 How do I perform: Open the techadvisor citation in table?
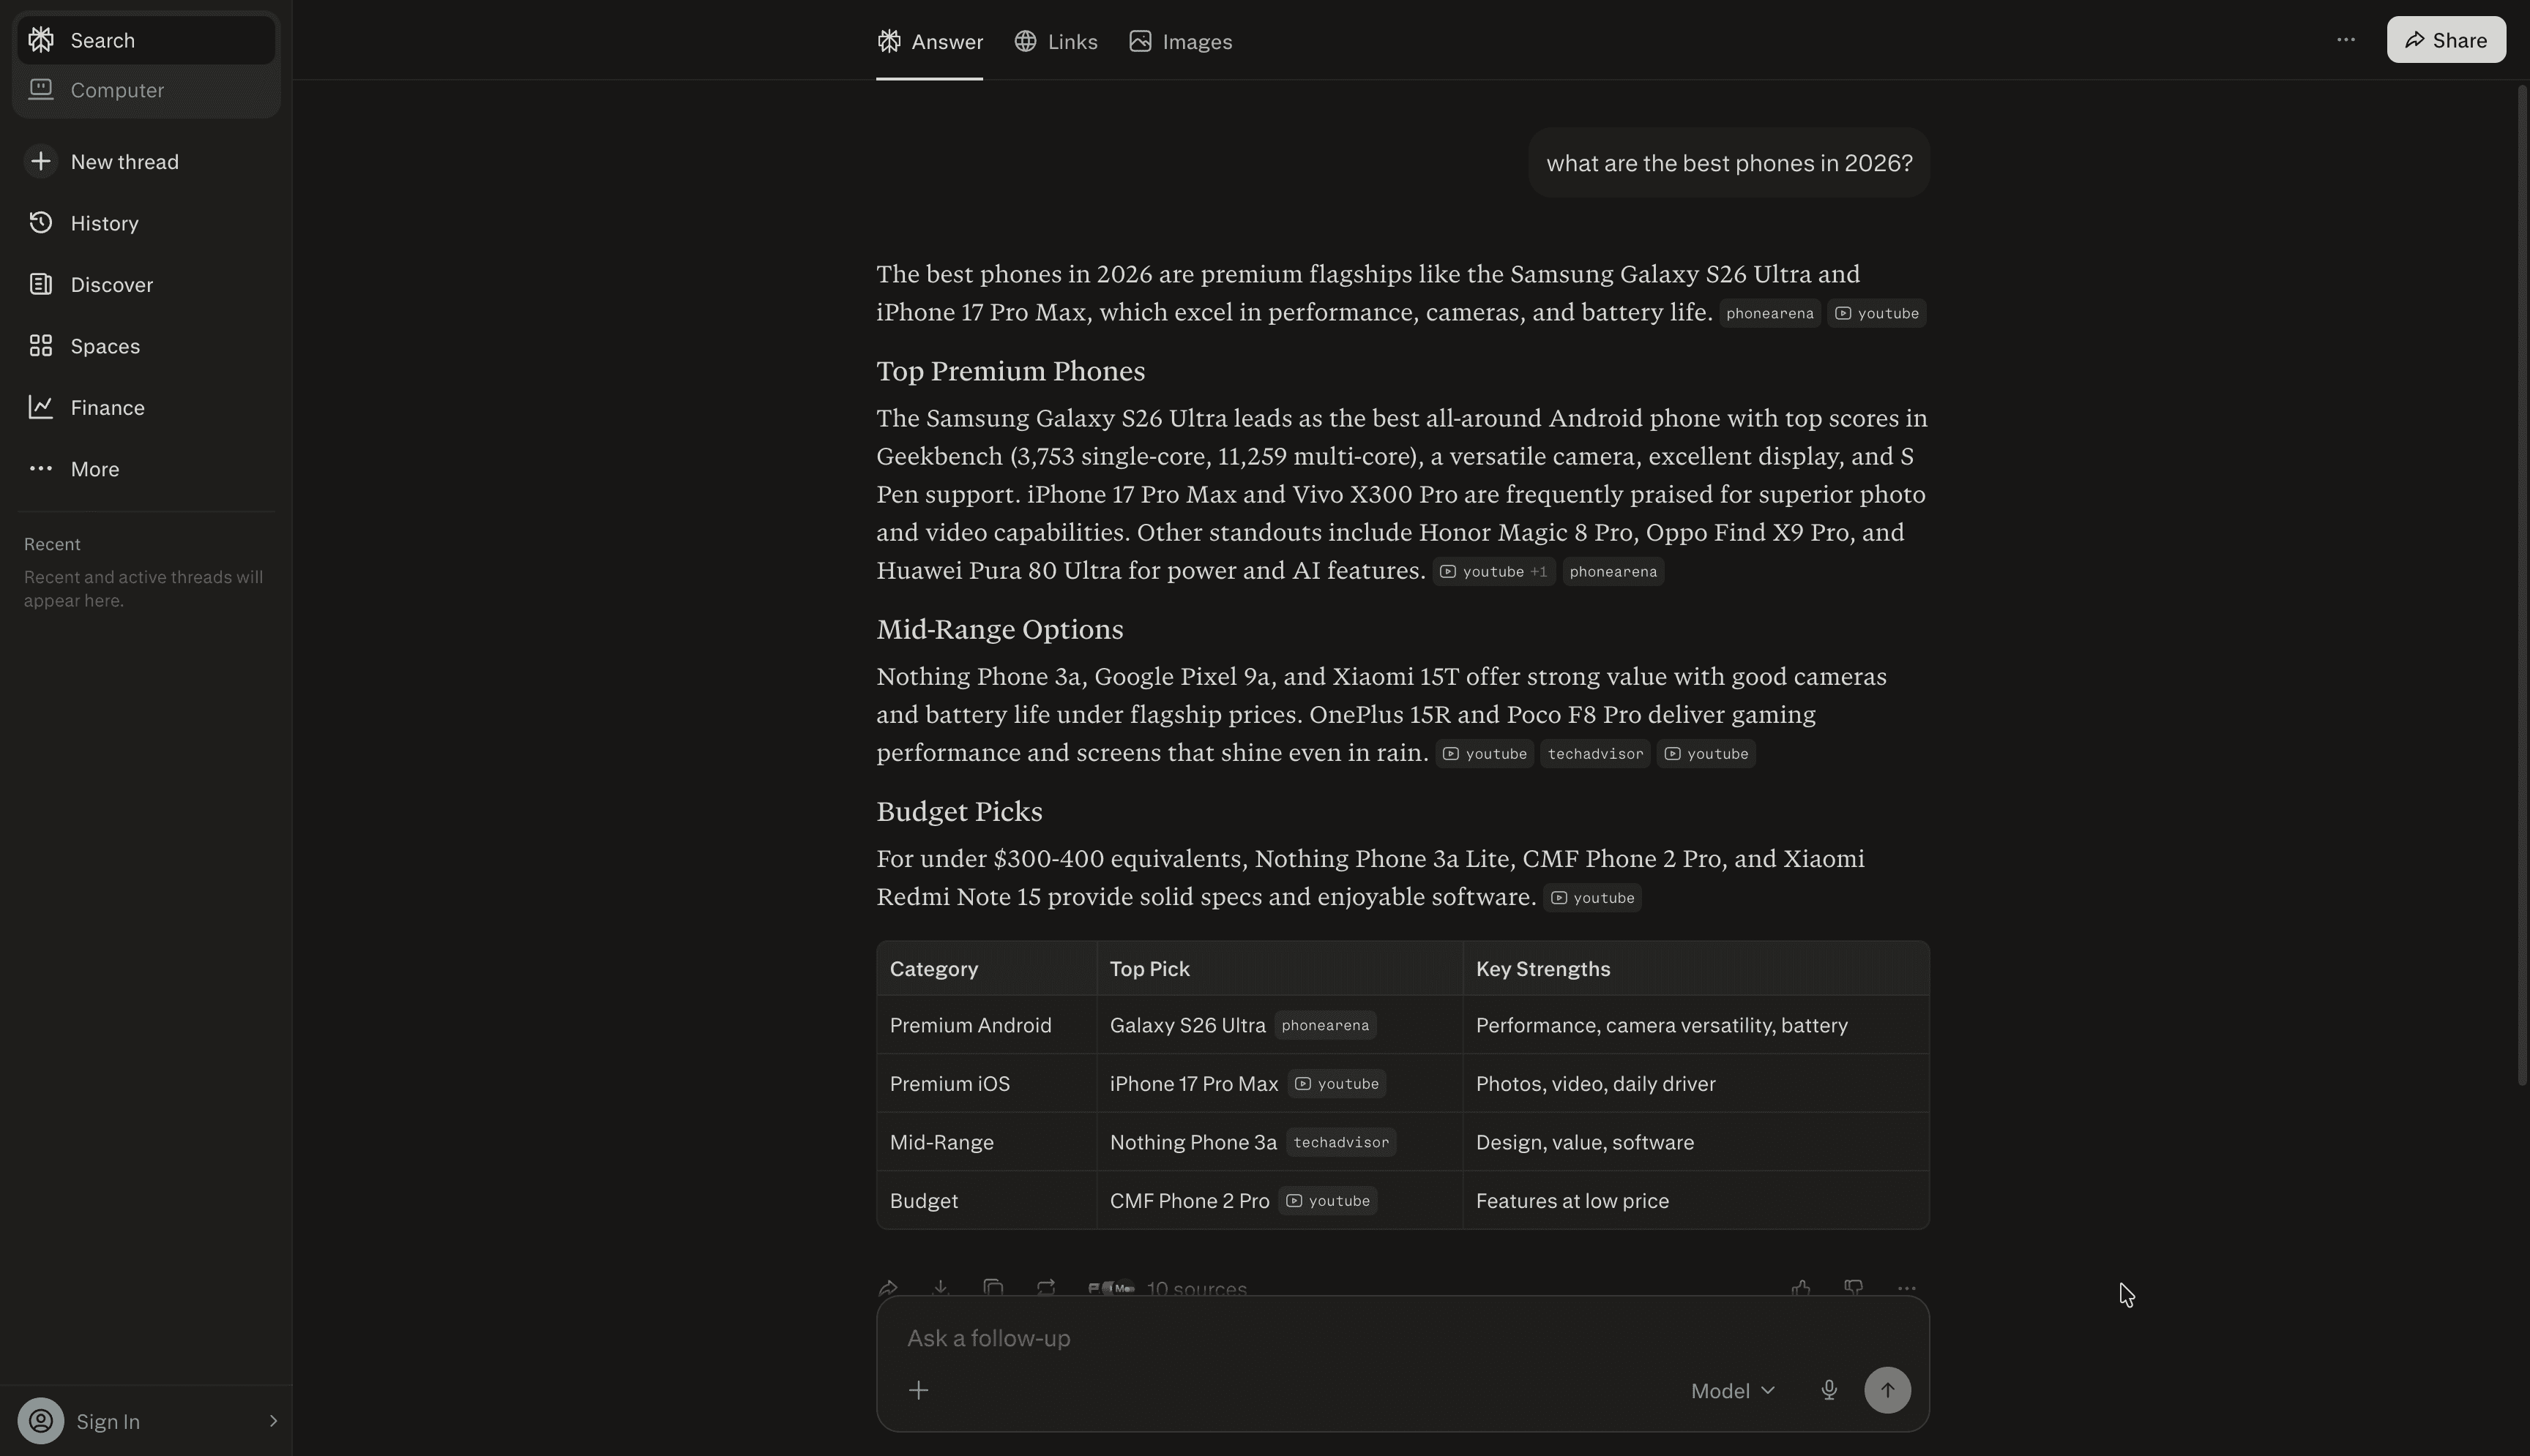(1340, 1142)
